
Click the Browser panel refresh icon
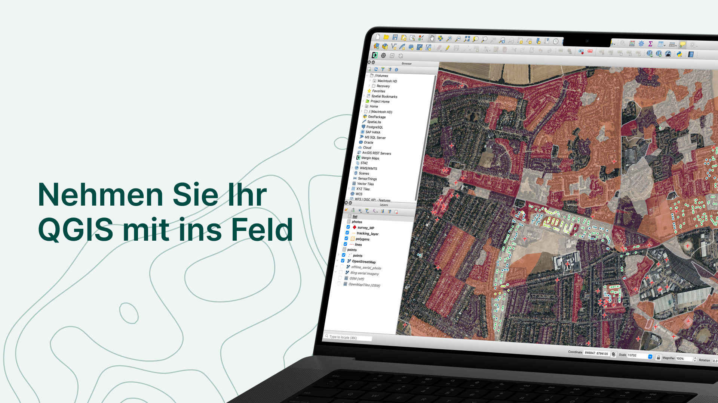pyautogui.click(x=376, y=69)
